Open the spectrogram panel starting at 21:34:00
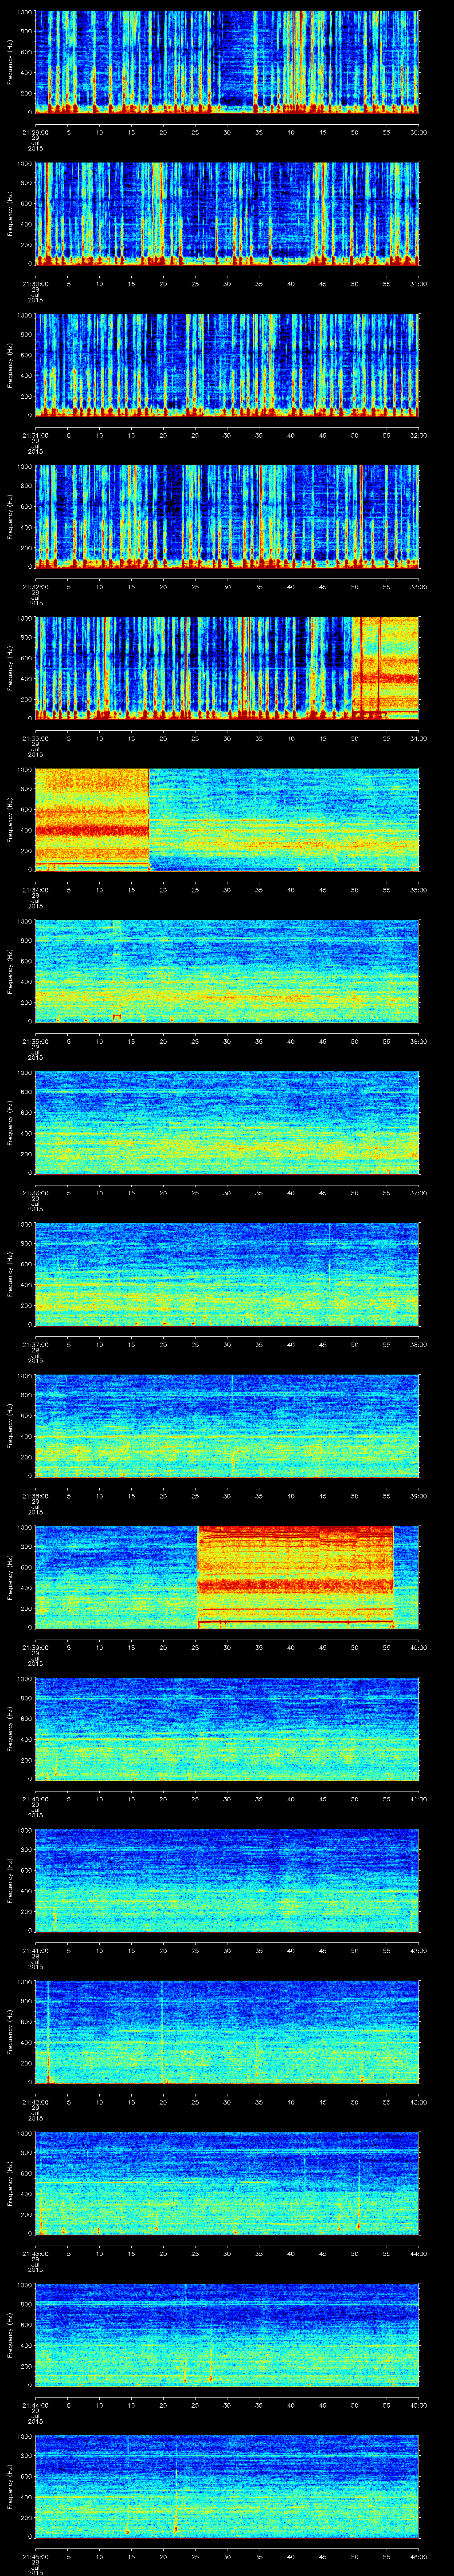The width and height of the screenshot is (454, 2576). [x=227, y=819]
